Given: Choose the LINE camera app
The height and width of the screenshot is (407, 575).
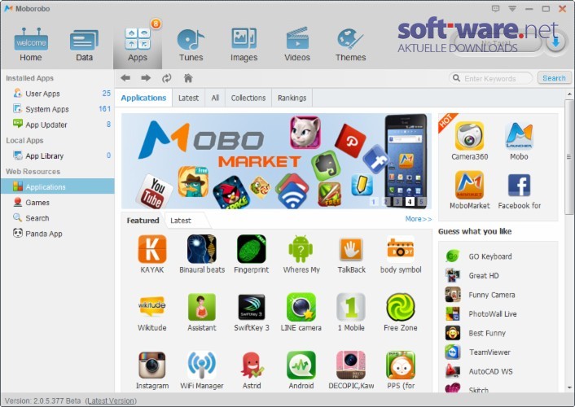Looking at the screenshot, I should point(301,307).
